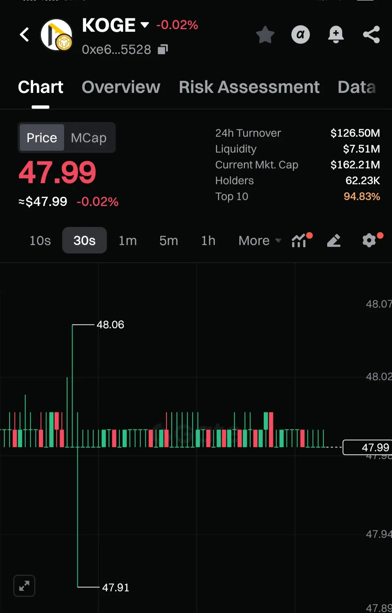The width and height of the screenshot is (392, 613).
Task: Tap the current price label 47.99 on axis
Action: click(x=367, y=447)
